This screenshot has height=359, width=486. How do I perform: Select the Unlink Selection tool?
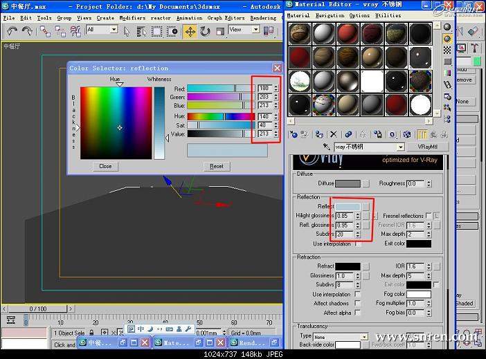60,31
